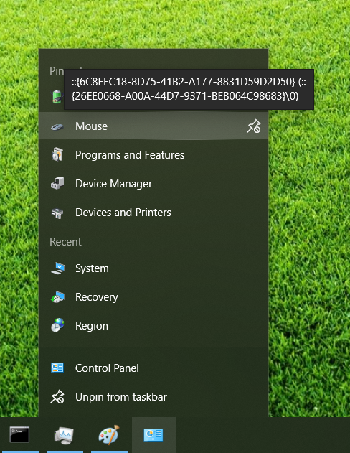Open Region from Recent list
Viewport: 350px width, 453px height.
click(x=153, y=326)
